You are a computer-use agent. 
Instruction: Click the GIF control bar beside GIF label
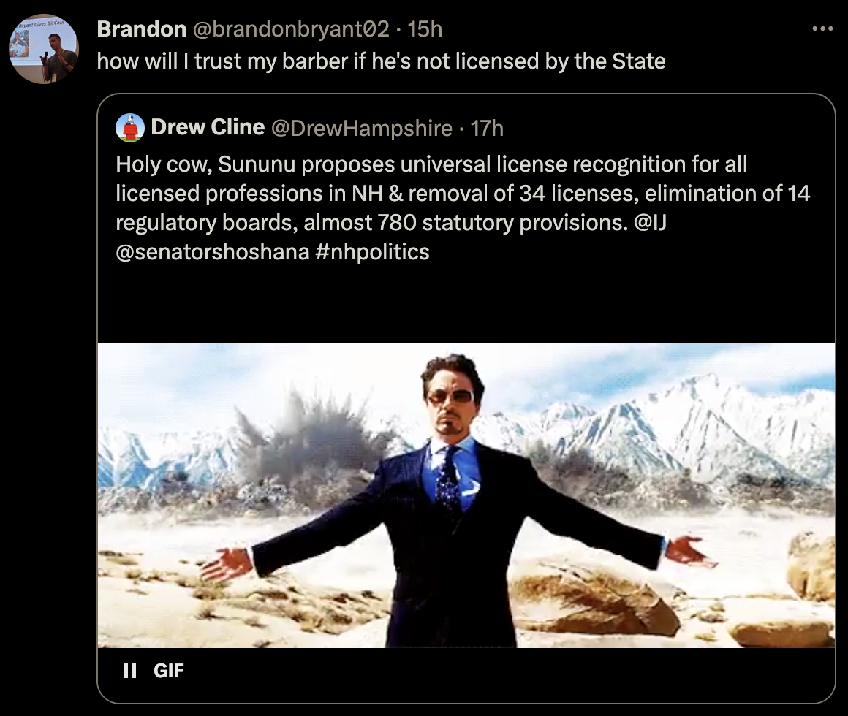(x=508, y=671)
